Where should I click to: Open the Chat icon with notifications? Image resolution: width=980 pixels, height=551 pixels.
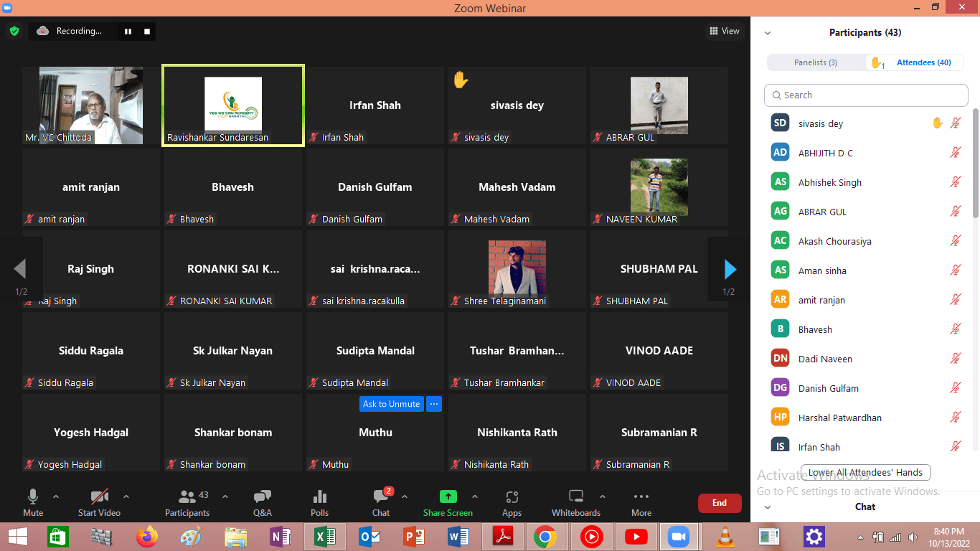pyautogui.click(x=381, y=497)
